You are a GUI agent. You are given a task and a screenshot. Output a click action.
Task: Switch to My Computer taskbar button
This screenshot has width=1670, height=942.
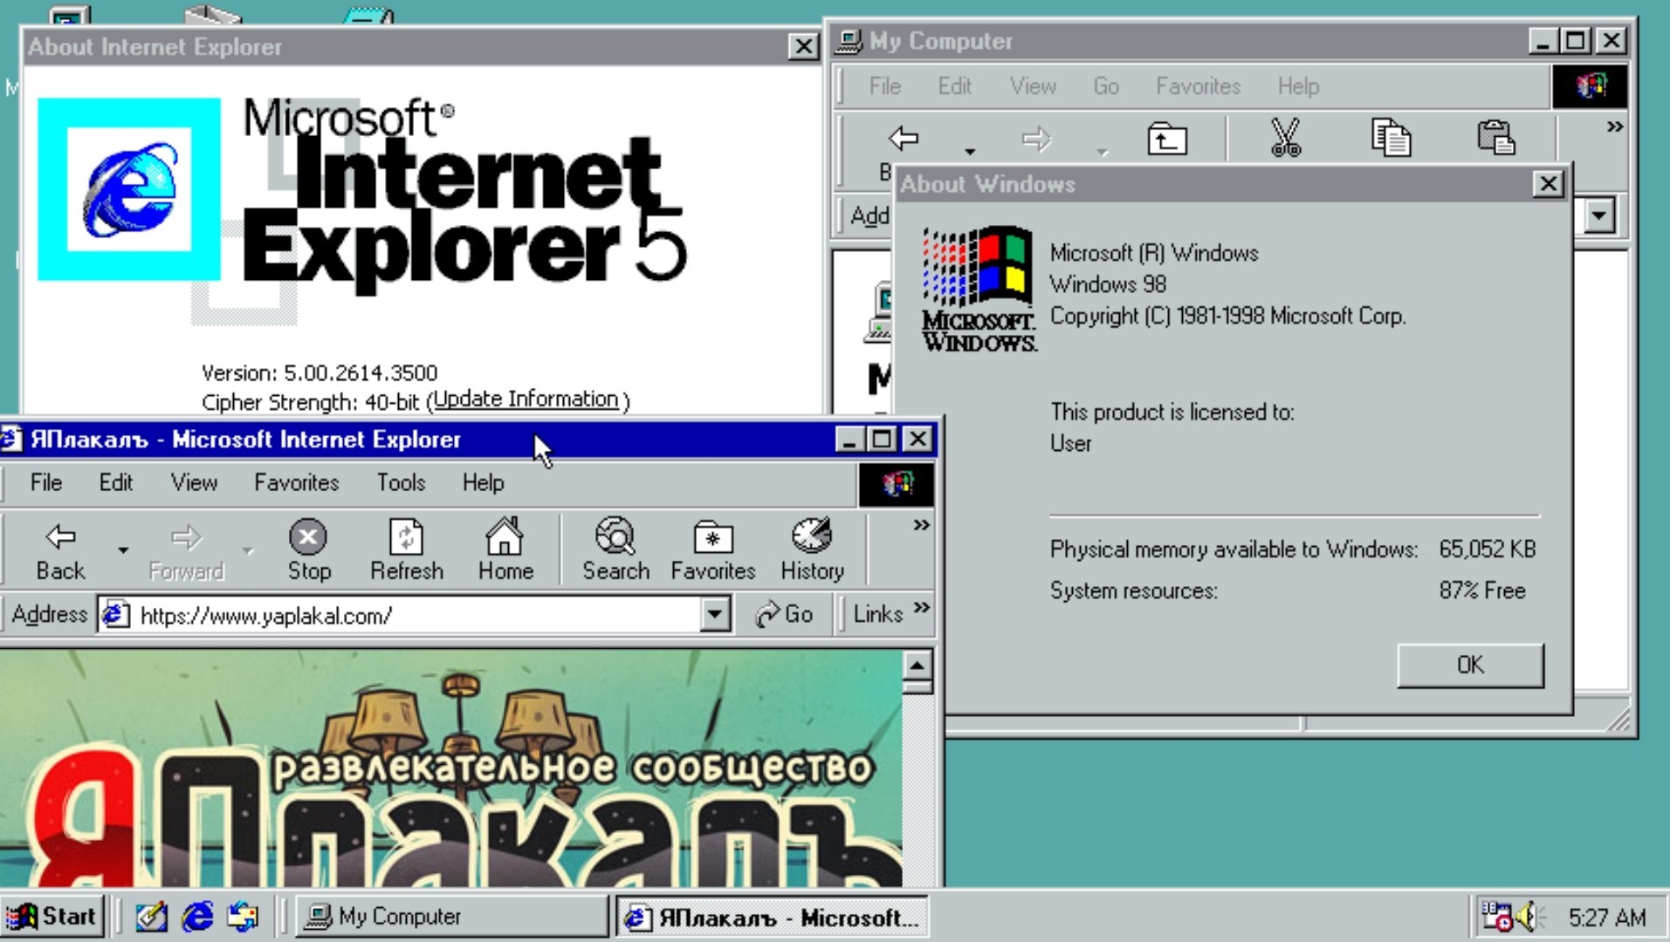tap(450, 917)
